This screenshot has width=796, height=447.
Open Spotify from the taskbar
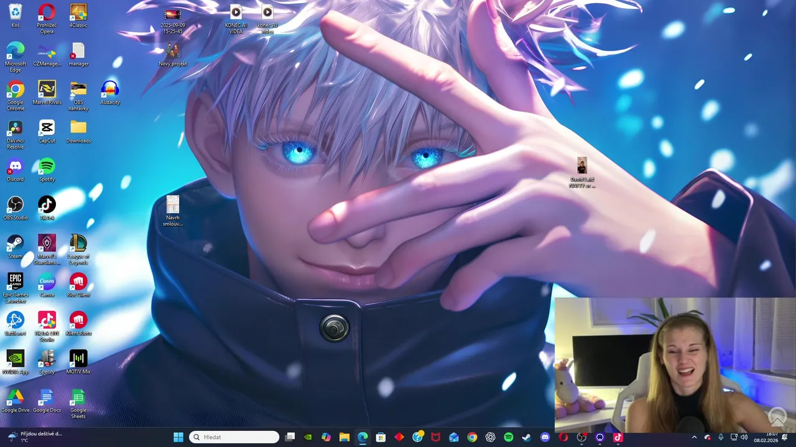pos(509,437)
